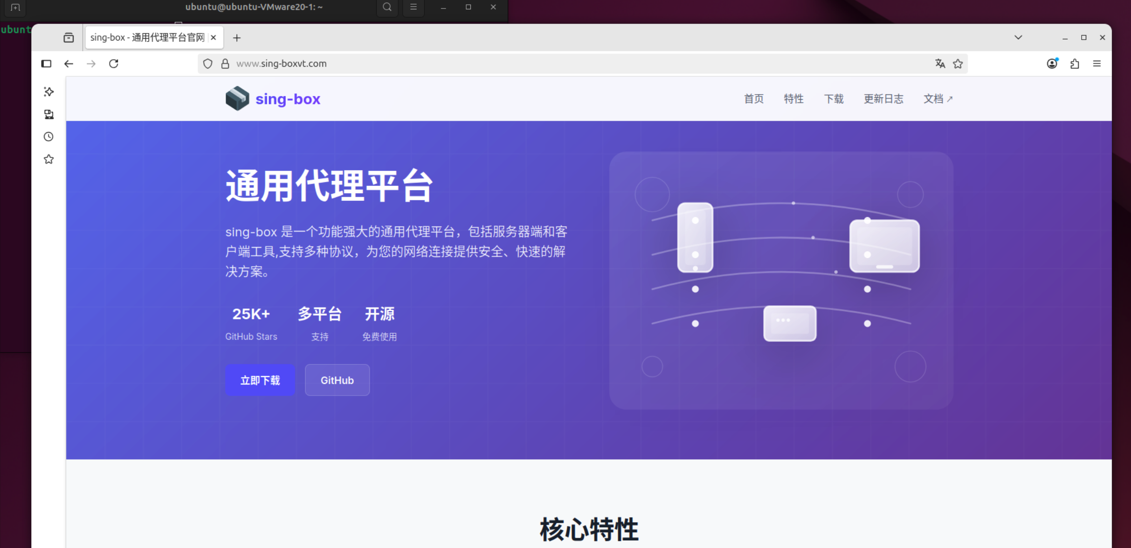Open tabs from other devices panel

pos(48,114)
